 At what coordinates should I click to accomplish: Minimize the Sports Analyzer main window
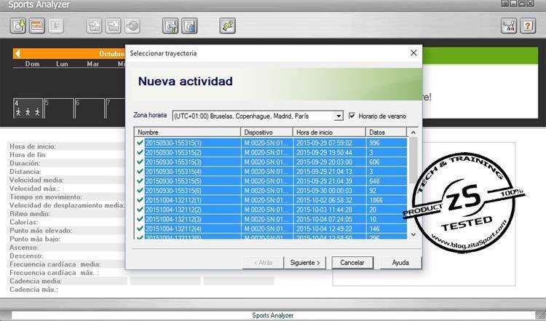pyautogui.click(x=514, y=4)
